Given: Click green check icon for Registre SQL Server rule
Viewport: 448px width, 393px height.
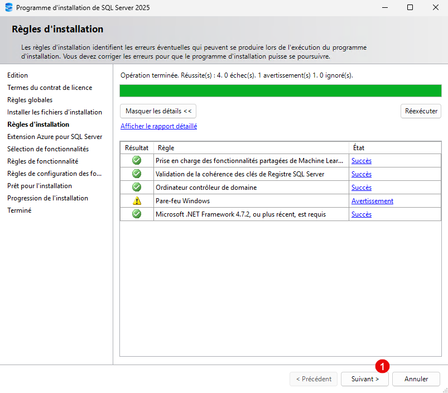Looking at the screenshot, I should [137, 174].
